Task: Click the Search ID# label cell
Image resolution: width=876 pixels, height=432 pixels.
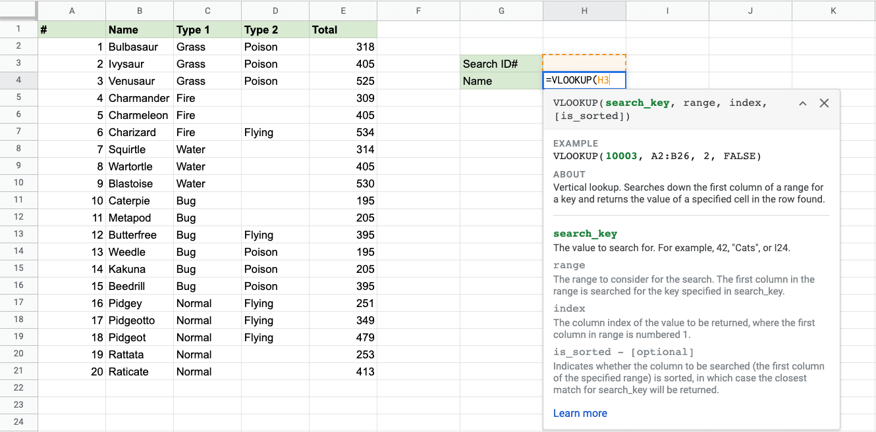Action: (x=501, y=64)
